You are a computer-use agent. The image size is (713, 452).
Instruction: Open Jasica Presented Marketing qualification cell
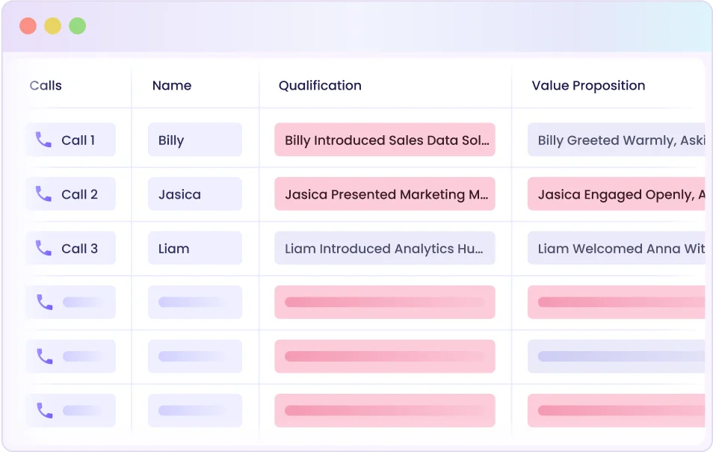click(384, 194)
